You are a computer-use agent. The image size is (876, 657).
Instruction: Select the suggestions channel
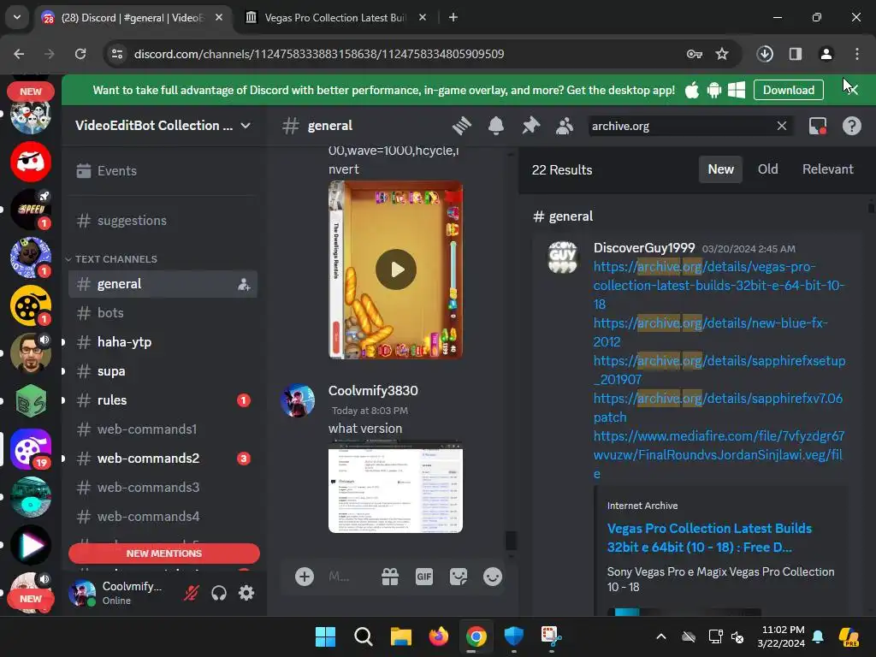(x=163, y=221)
